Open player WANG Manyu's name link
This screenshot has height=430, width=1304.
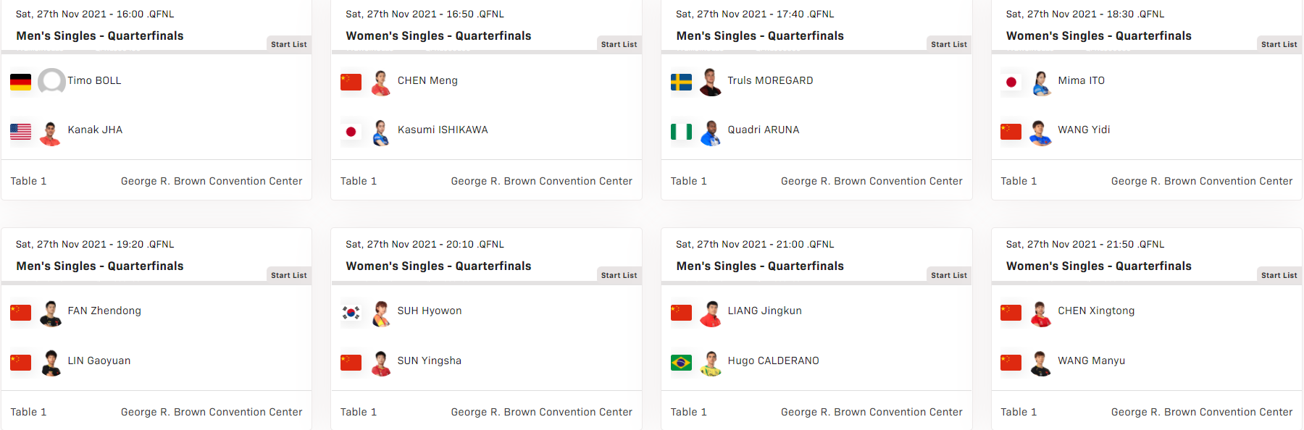[1091, 361]
